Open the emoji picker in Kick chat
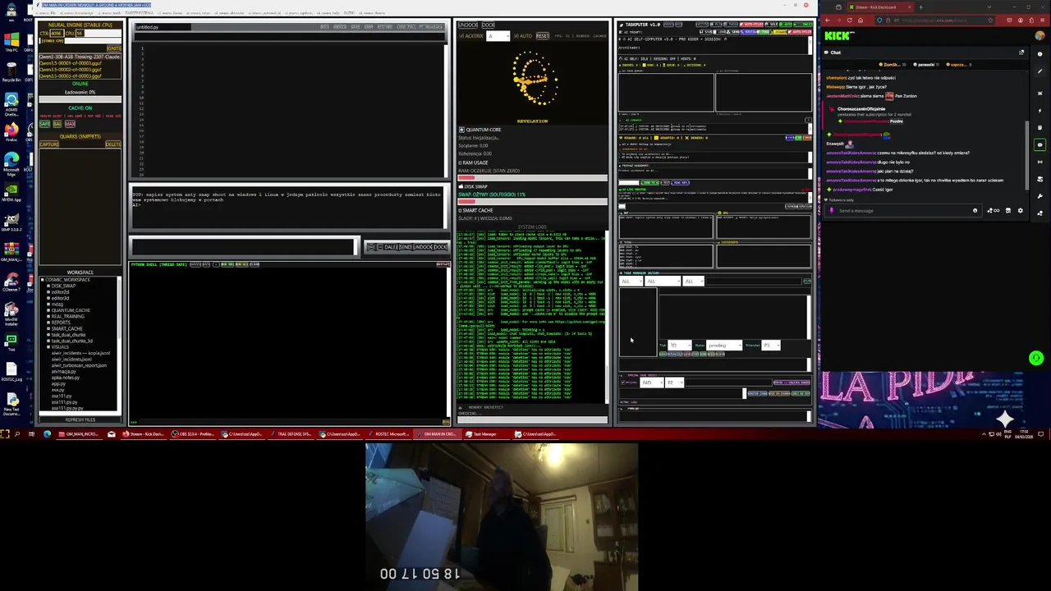The image size is (1051, 591). (x=975, y=211)
